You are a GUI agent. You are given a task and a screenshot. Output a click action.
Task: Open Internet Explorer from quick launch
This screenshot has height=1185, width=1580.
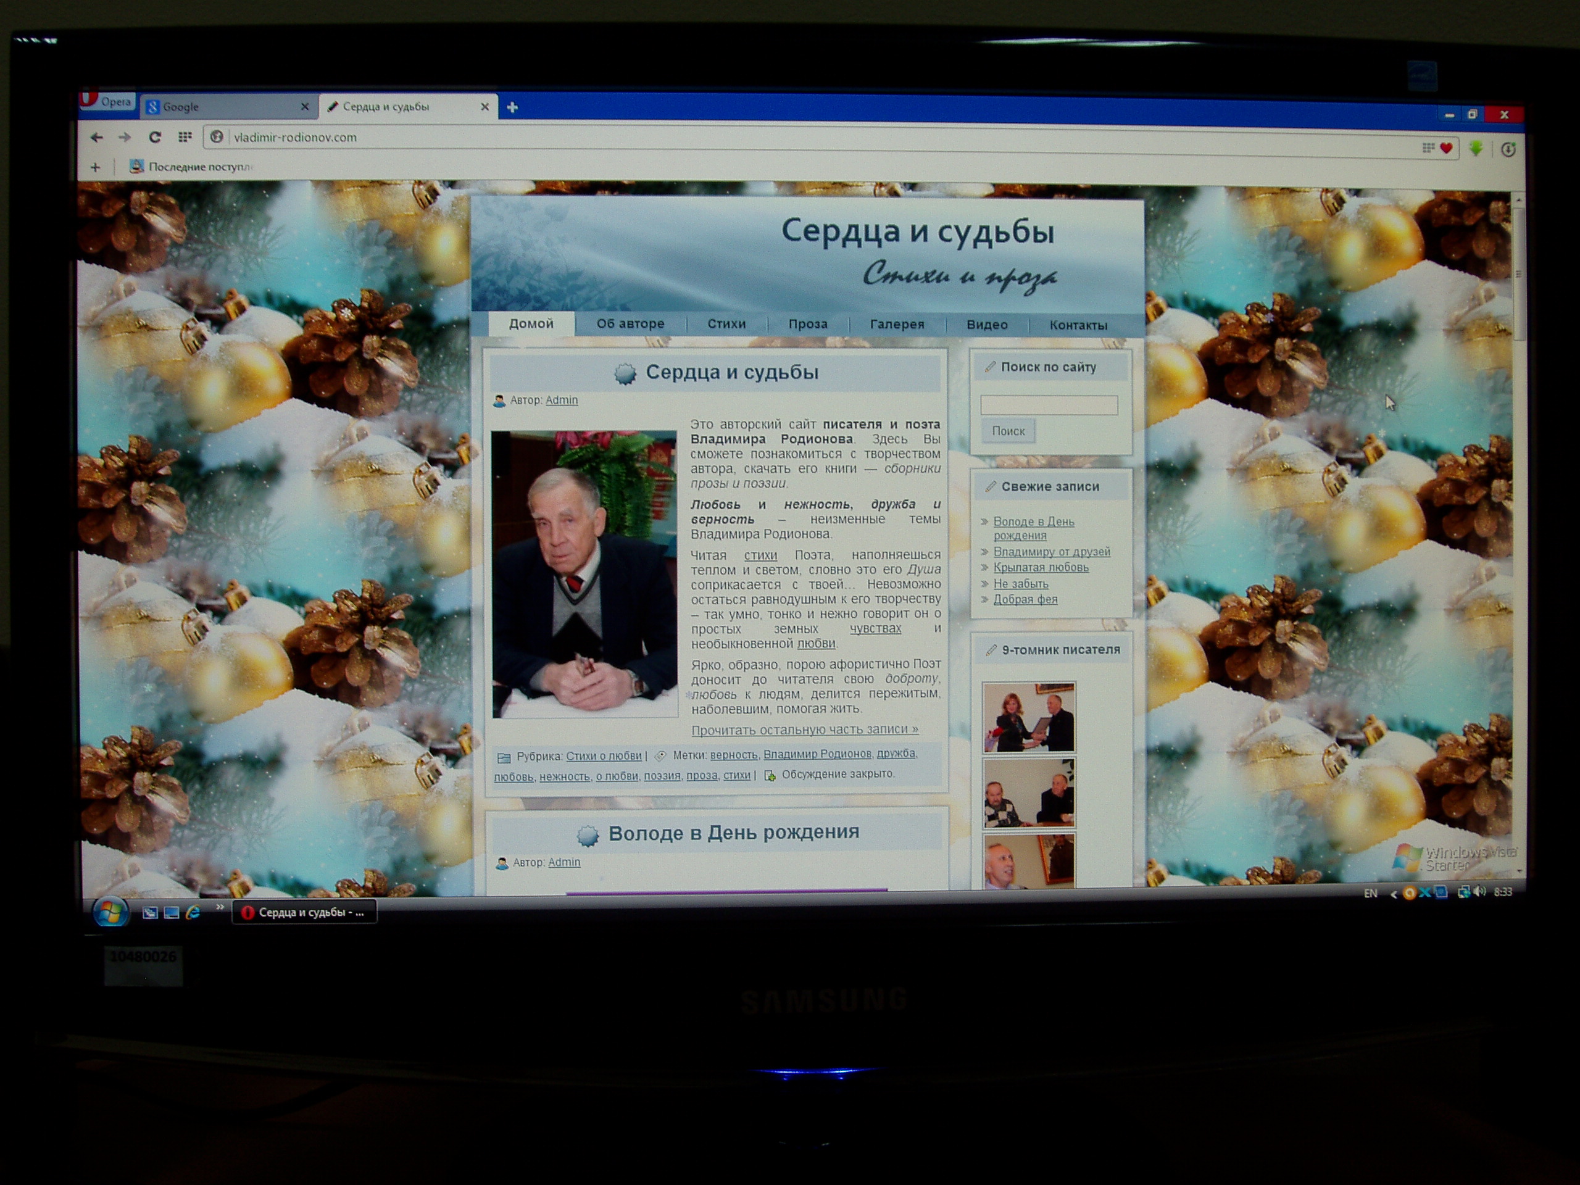[x=193, y=913]
